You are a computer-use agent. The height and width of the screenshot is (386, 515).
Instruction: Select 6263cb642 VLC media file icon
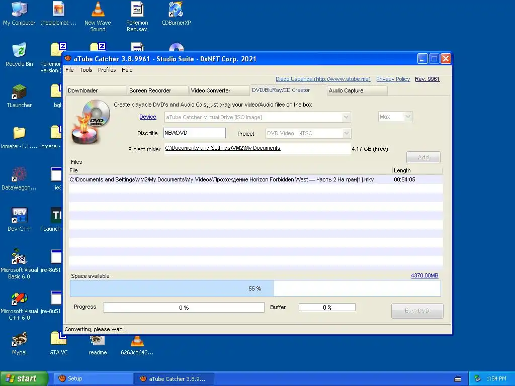[137, 345]
